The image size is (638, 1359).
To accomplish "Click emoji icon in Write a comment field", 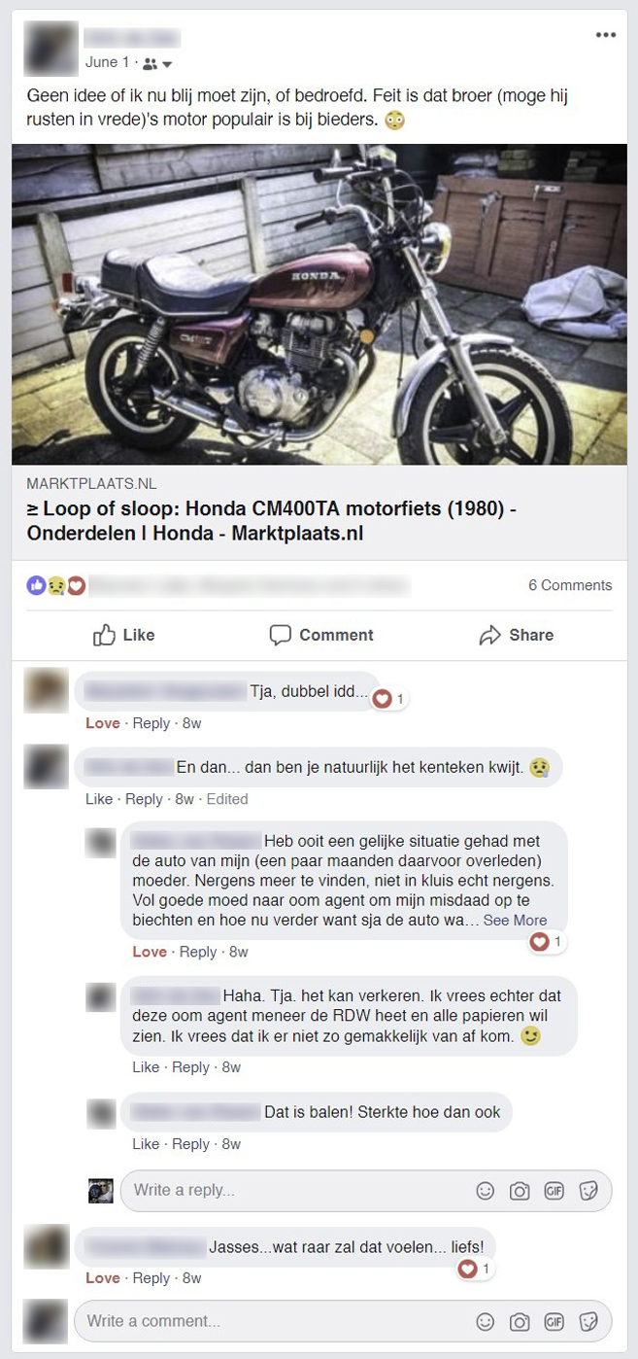I will click(x=486, y=1322).
